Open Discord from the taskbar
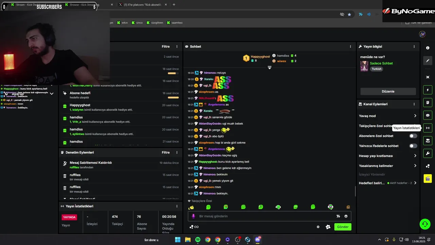The width and height of the screenshot is (435, 245). coord(258,240)
